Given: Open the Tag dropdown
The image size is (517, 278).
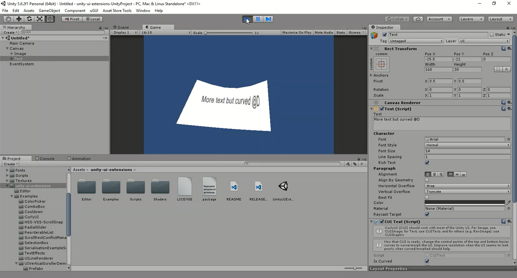Looking at the screenshot, I should click(416, 41).
